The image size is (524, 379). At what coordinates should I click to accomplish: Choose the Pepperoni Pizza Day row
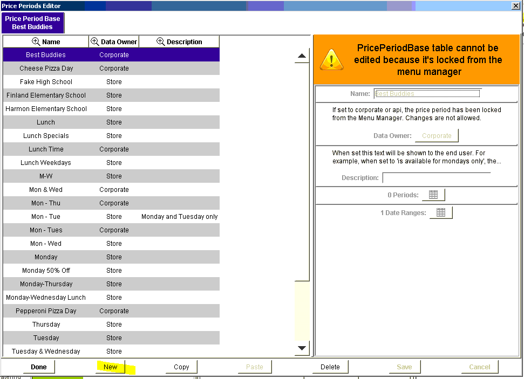tap(46, 311)
